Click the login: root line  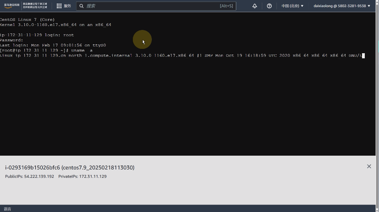[37, 35]
